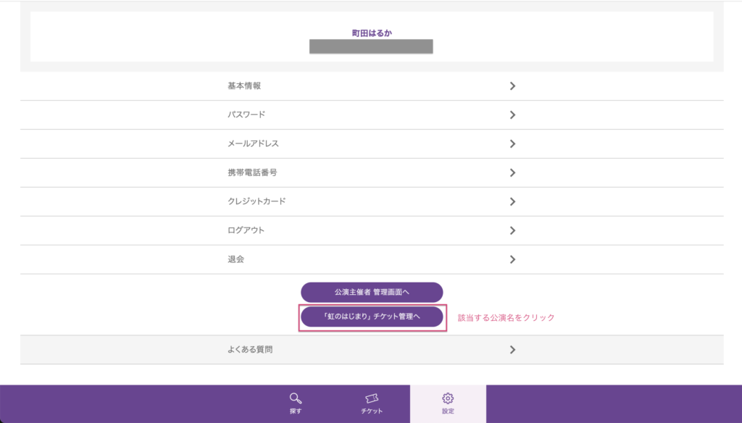
Task: Open クレジットカード via its right arrow
Action: coord(512,201)
